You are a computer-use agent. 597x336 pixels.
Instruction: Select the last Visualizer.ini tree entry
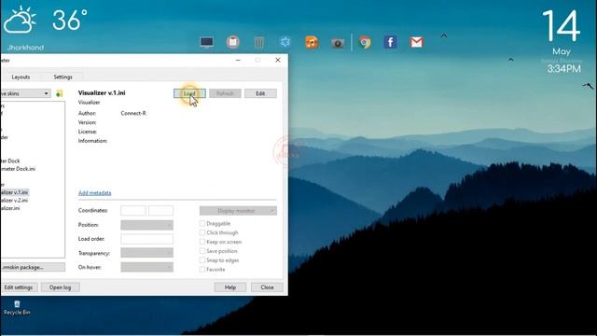tap(10, 208)
